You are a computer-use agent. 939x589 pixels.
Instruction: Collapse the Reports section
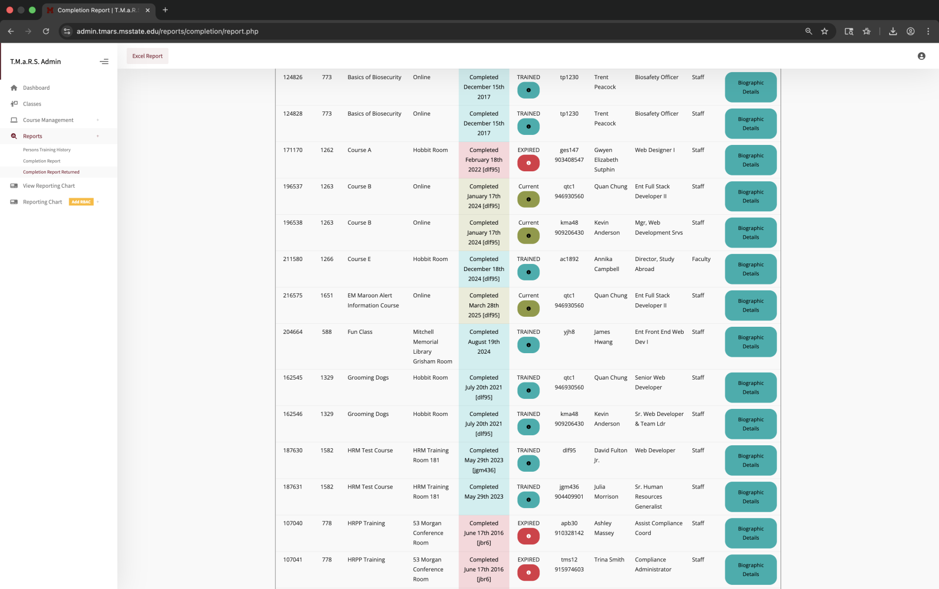click(98, 136)
